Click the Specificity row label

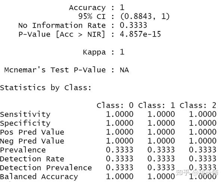[x=25, y=123]
